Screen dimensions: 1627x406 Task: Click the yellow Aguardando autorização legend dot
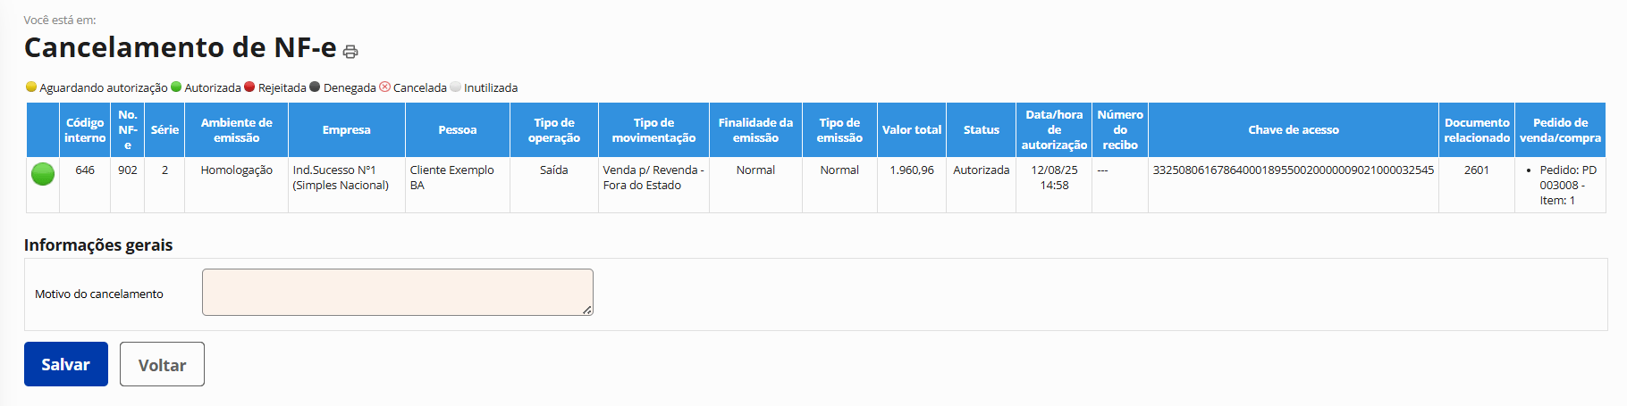[x=31, y=87]
